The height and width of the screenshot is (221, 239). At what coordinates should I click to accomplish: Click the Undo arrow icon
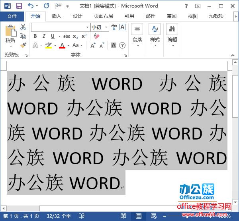pos(31,6)
